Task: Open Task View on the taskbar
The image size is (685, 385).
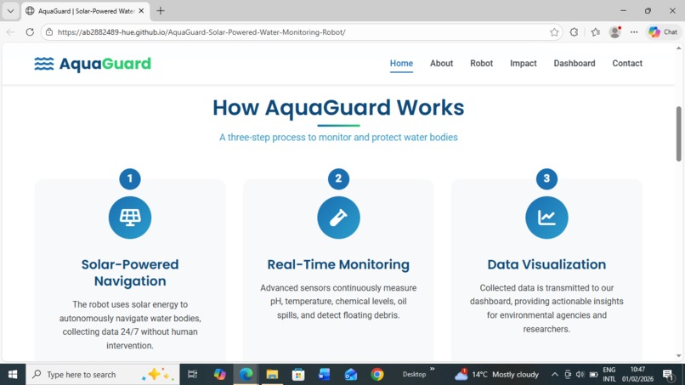Action: 192,374
